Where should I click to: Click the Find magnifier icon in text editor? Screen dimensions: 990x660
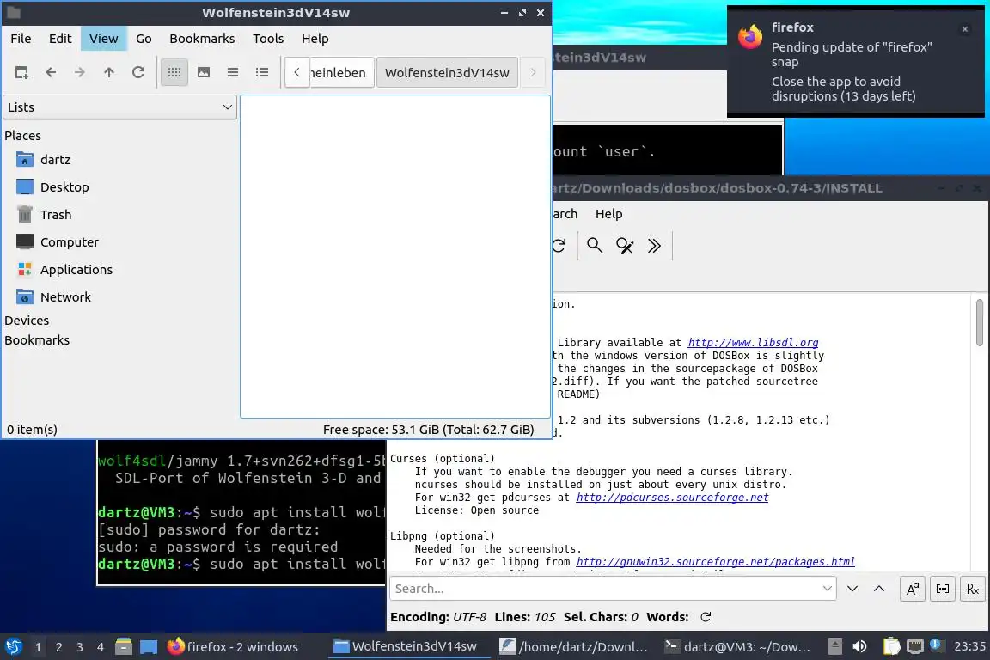point(595,245)
